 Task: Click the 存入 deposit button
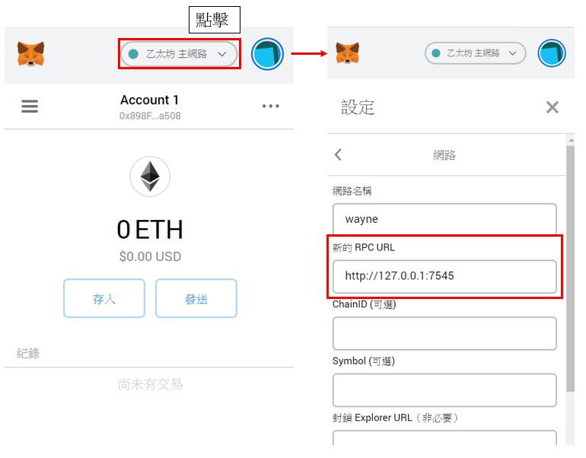click(104, 298)
